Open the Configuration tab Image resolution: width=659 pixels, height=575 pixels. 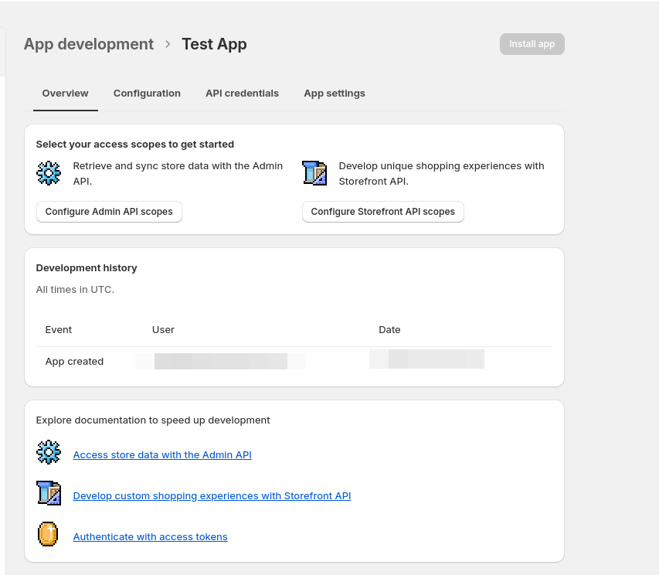click(x=147, y=94)
